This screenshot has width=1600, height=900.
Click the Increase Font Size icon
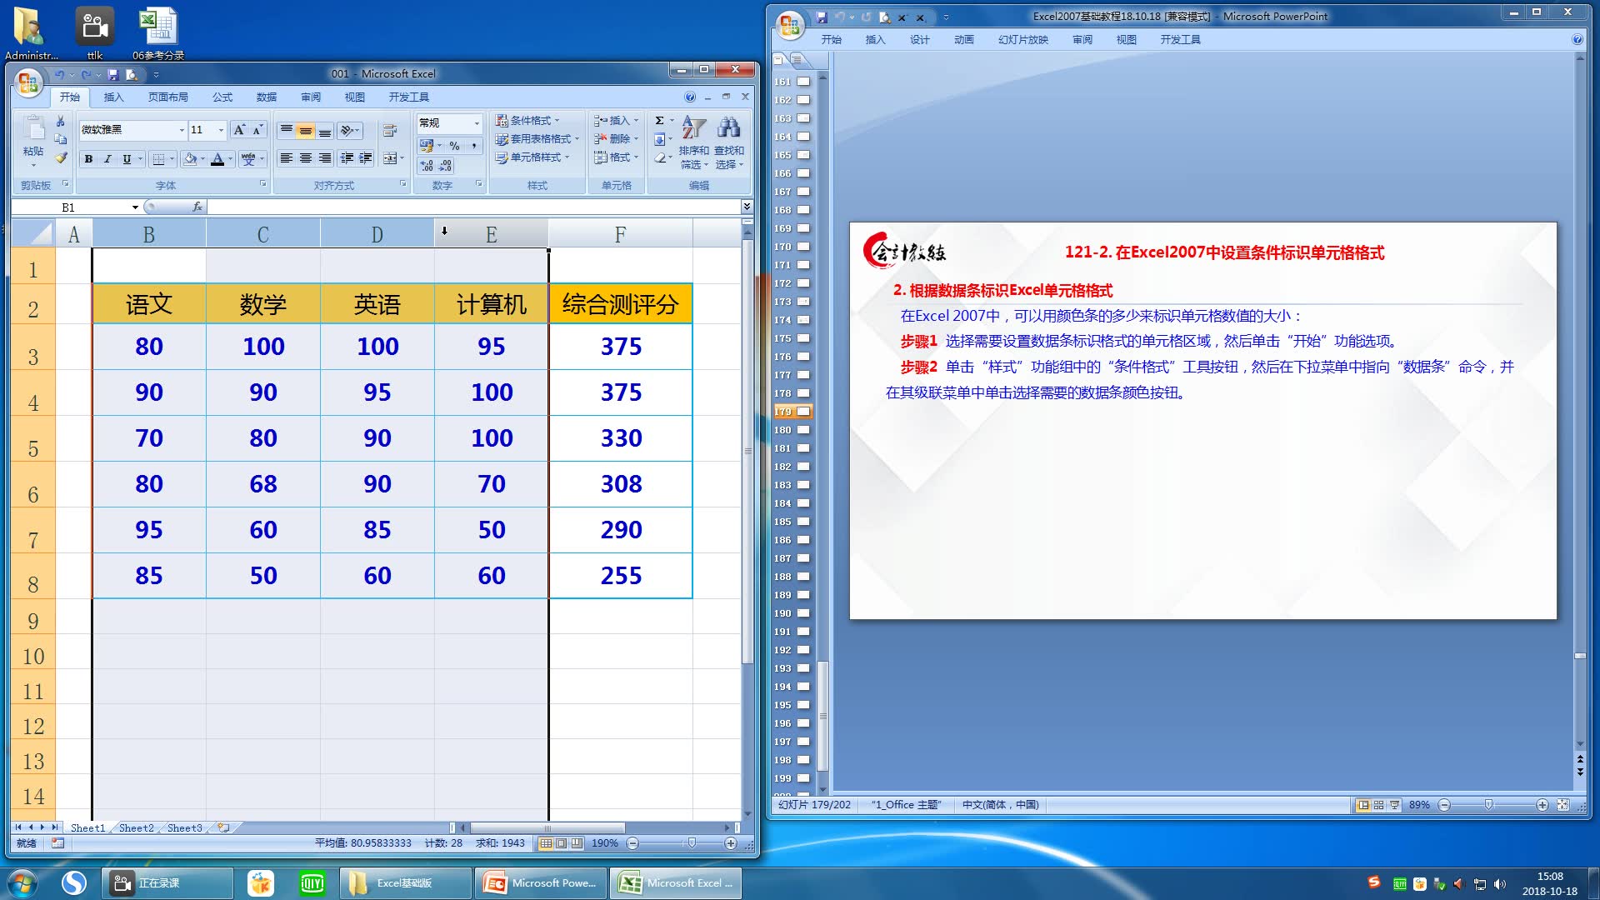click(239, 129)
